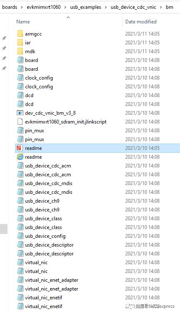Screen dimensions: 180x314
Task: Click the sort arrow above Name column
Action: [68, 18]
